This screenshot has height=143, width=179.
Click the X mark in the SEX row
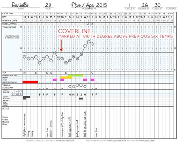(x=25, y=73)
